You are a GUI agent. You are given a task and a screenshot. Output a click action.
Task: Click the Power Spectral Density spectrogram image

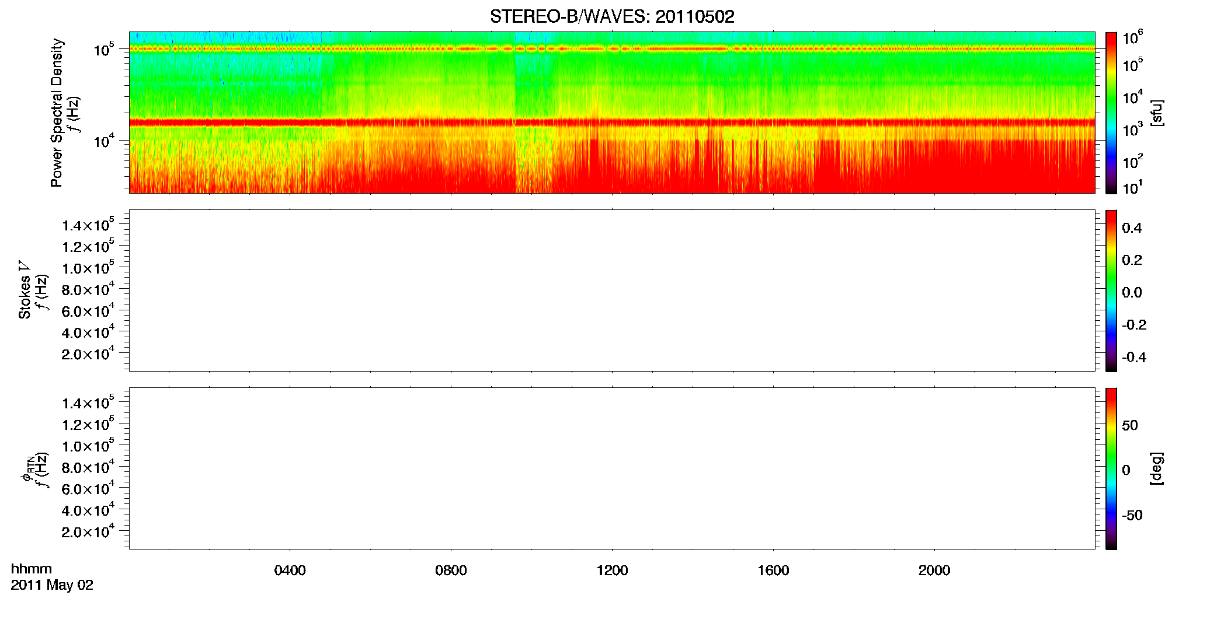(x=612, y=113)
